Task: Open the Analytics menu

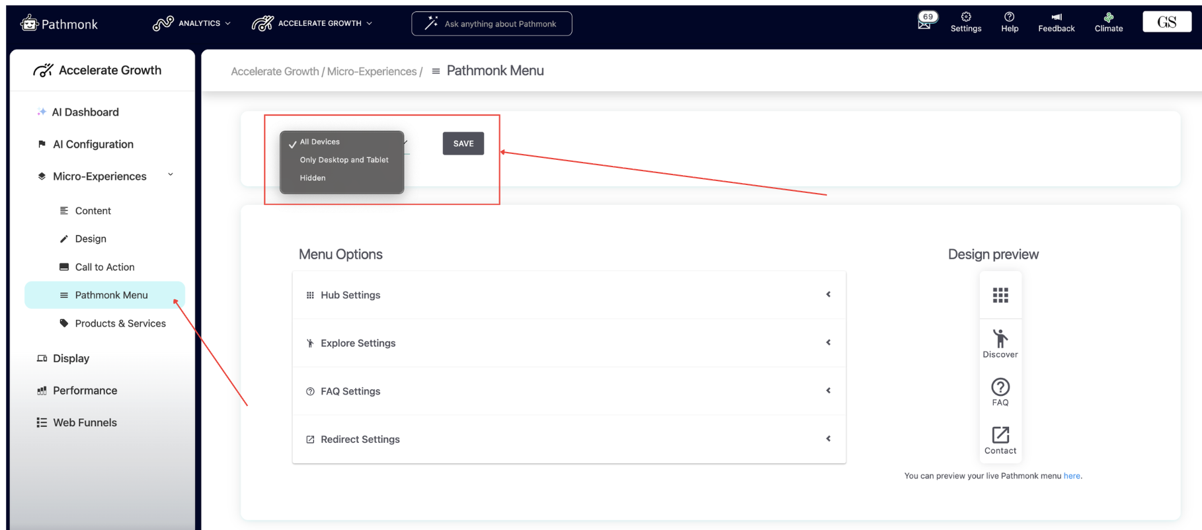Action: (x=192, y=23)
